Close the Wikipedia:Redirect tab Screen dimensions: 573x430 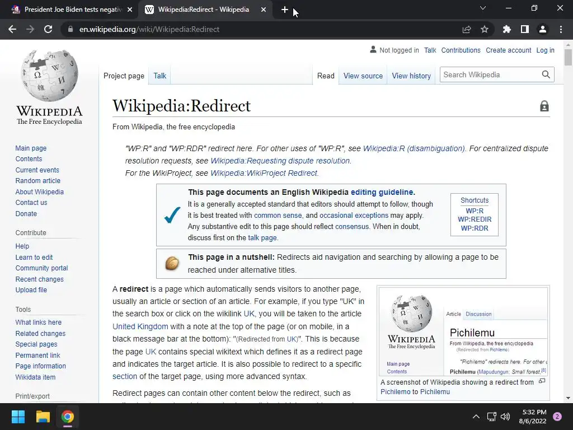coord(264,10)
